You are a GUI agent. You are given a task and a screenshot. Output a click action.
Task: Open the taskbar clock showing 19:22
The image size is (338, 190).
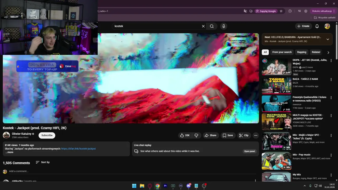330,186
